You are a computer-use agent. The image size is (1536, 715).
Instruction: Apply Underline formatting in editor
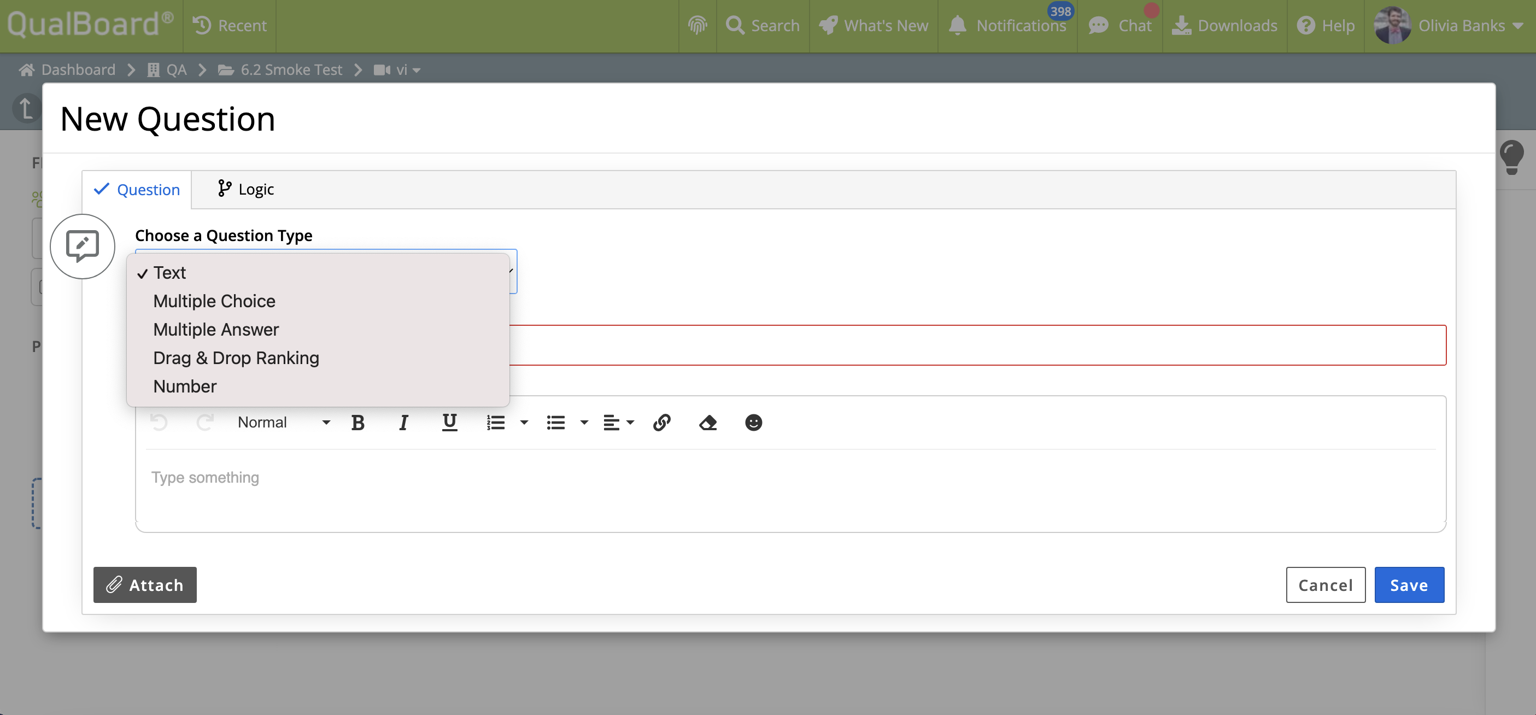coord(449,423)
